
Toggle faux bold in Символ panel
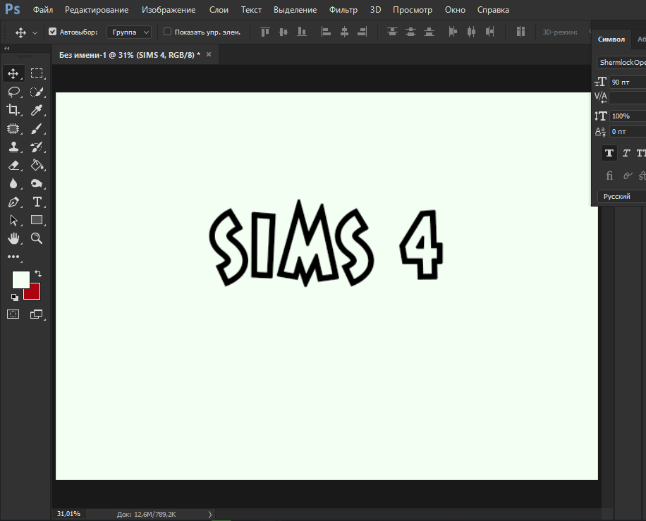click(609, 153)
